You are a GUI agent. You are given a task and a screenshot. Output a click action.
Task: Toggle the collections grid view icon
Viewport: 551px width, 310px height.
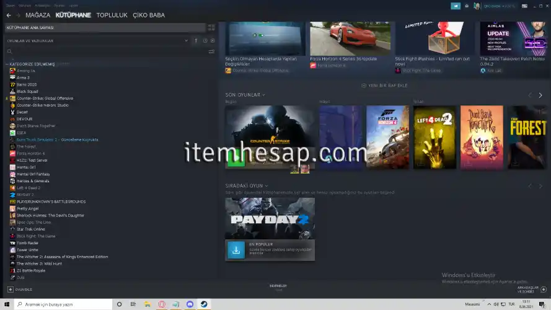pyautogui.click(x=211, y=28)
